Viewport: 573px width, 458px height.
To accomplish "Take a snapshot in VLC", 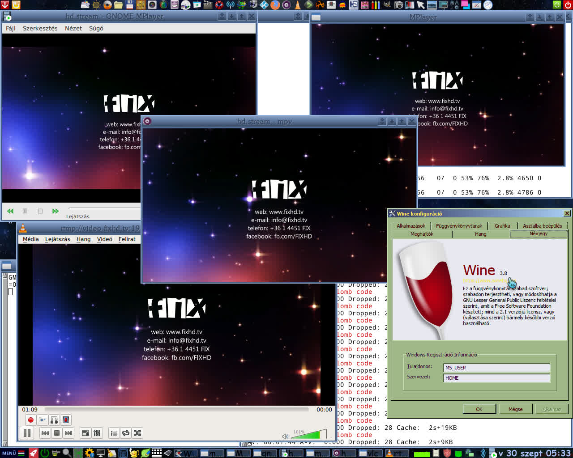I will (42, 420).
